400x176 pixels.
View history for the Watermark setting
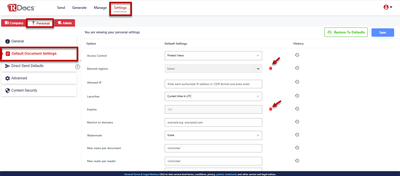click(x=297, y=135)
